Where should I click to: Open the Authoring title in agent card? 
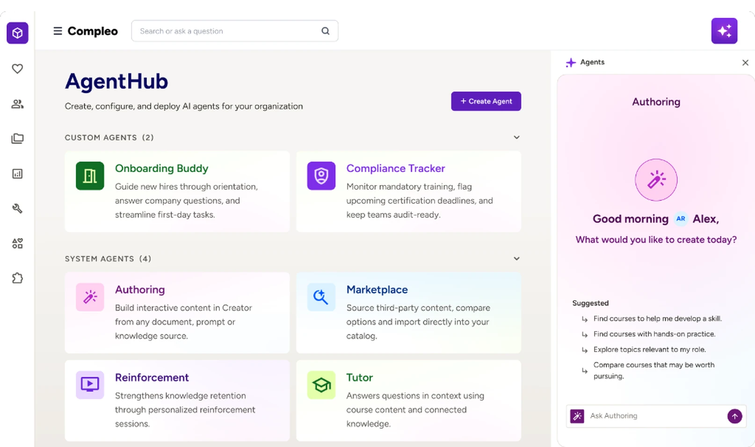(140, 289)
